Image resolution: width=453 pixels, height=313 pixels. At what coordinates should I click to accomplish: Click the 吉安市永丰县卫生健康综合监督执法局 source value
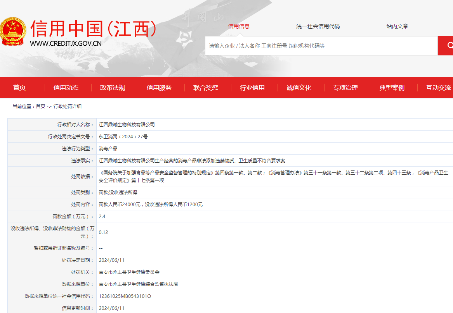[x=139, y=284]
